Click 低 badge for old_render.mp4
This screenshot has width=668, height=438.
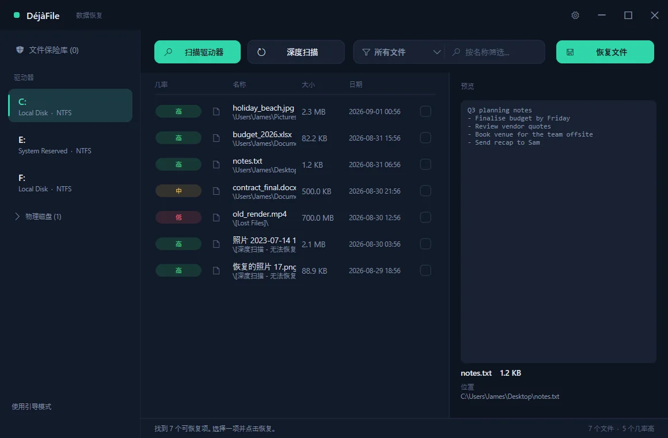pyautogui.click(x=179, y=217)
